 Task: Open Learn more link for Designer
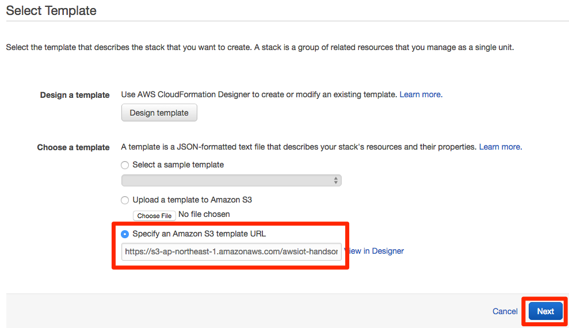coord(421,95)
